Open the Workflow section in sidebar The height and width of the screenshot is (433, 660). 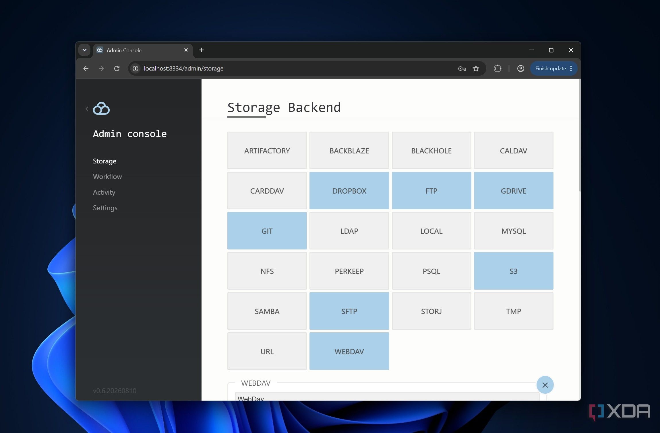tap(107, 177)
